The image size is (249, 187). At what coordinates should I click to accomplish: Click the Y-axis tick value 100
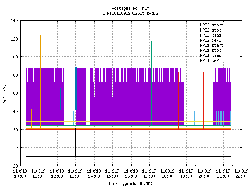tap(14, 57)
